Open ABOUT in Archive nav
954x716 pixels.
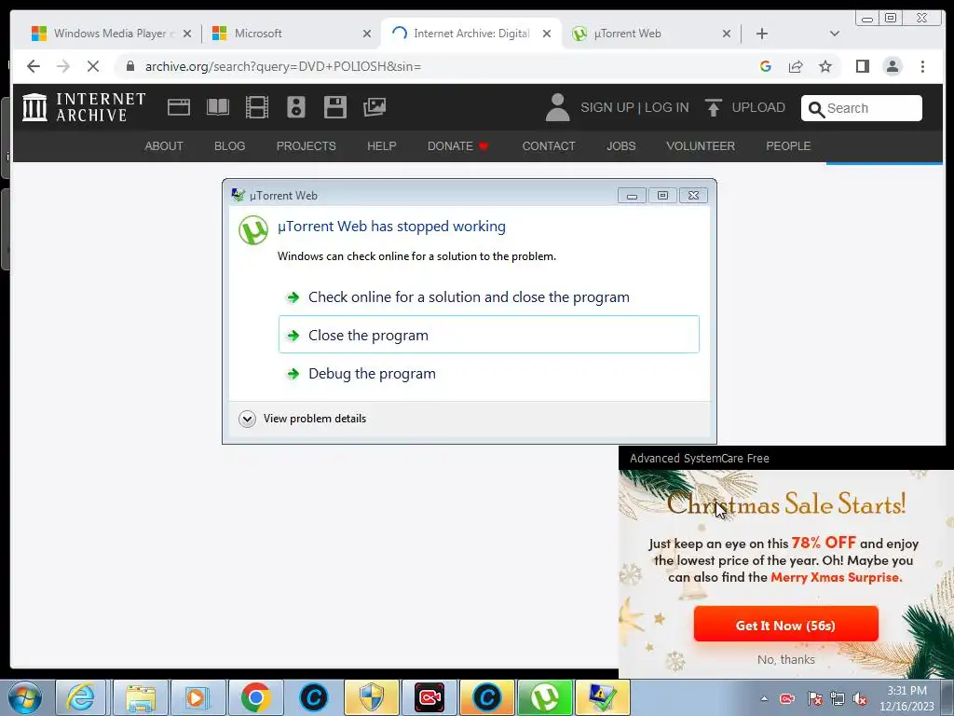pos(164,146)
